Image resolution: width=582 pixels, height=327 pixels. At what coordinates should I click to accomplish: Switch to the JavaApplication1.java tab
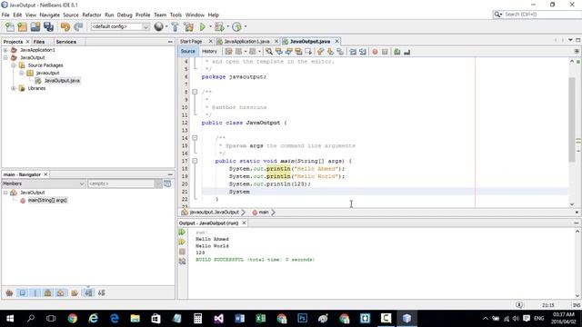pos(246,42)
